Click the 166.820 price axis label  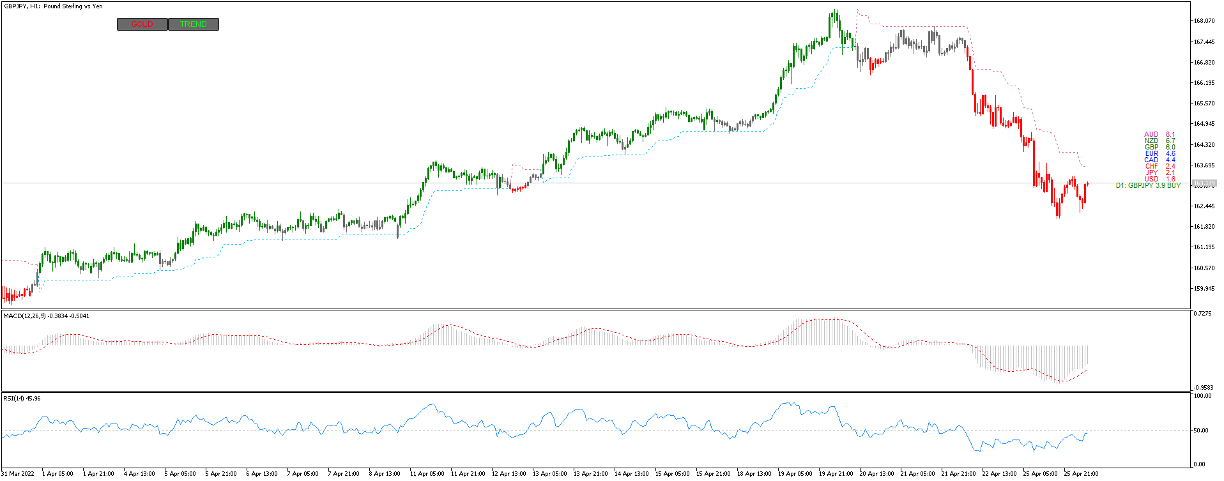coord(1204,63)
